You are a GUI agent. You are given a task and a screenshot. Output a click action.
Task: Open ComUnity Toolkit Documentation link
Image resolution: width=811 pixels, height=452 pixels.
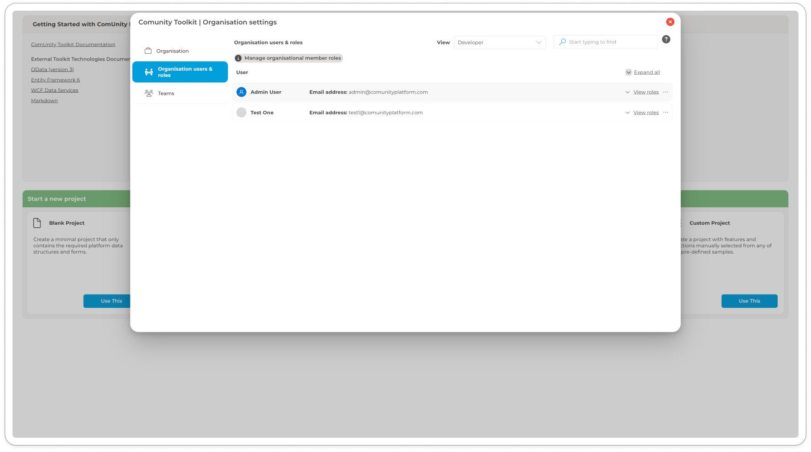(73, 44)
